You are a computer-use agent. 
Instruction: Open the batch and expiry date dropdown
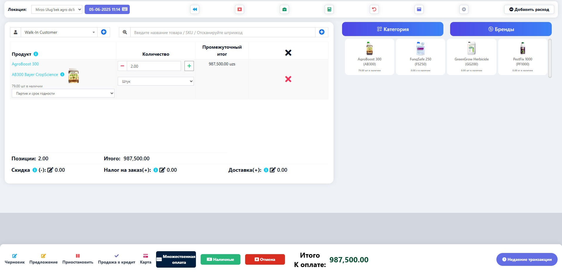click(63, 94)
